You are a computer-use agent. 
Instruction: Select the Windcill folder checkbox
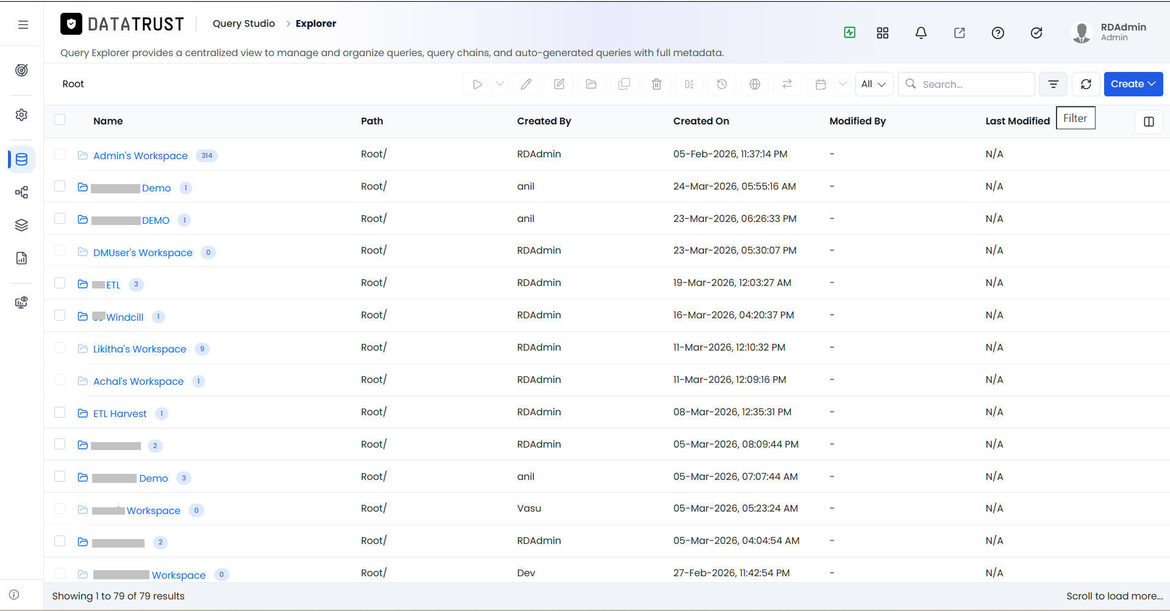point(60,315)
